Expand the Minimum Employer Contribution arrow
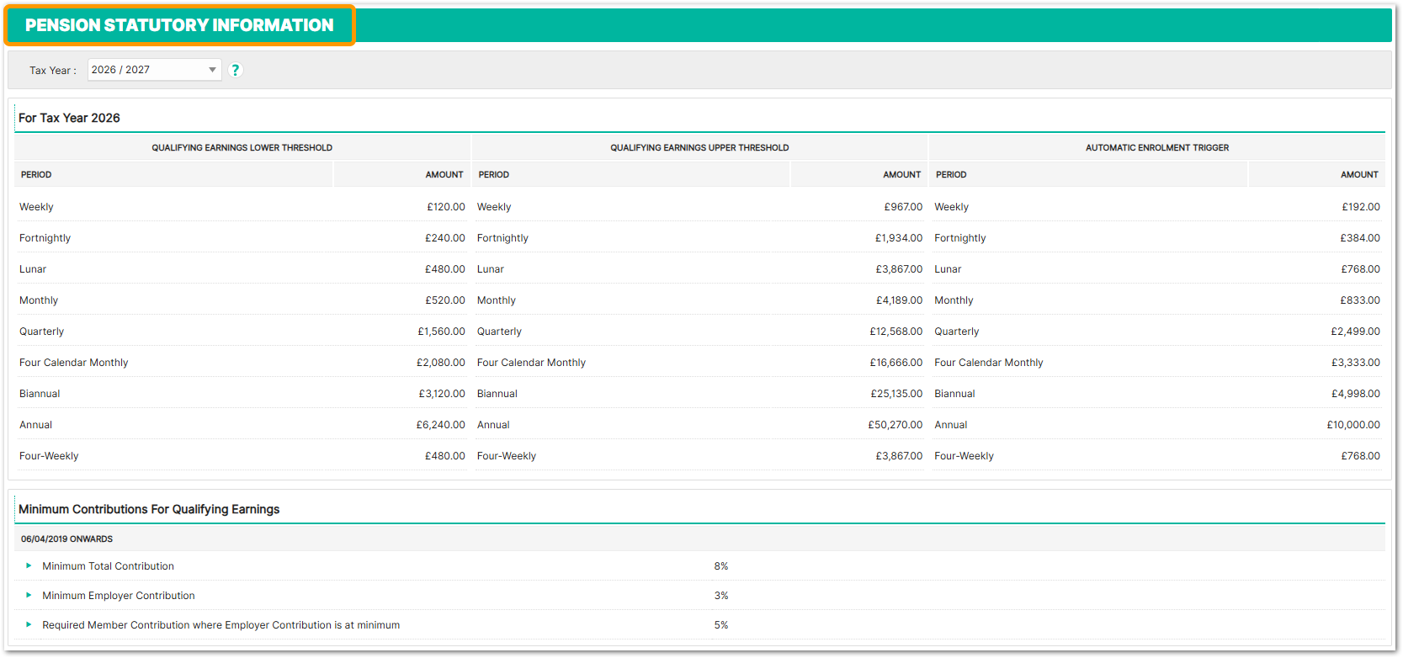The width and height of the screenshot is (1403, 658). (x=29, y=596)
